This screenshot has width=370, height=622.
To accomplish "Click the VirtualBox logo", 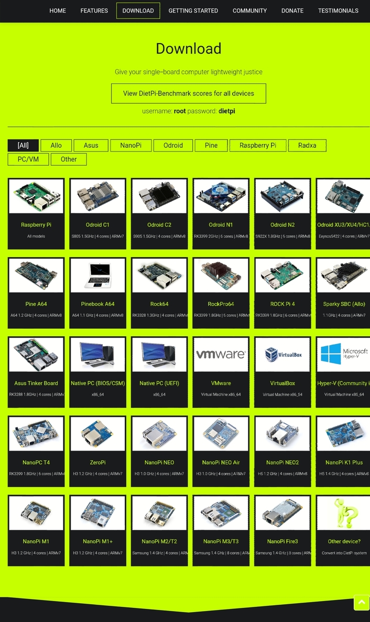I will pyautogui.click(x=282, y=355).
